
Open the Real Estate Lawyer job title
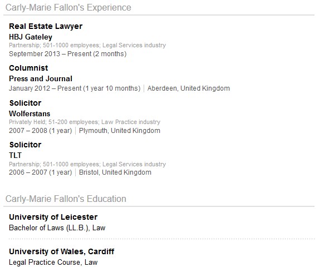coord(46,26)
